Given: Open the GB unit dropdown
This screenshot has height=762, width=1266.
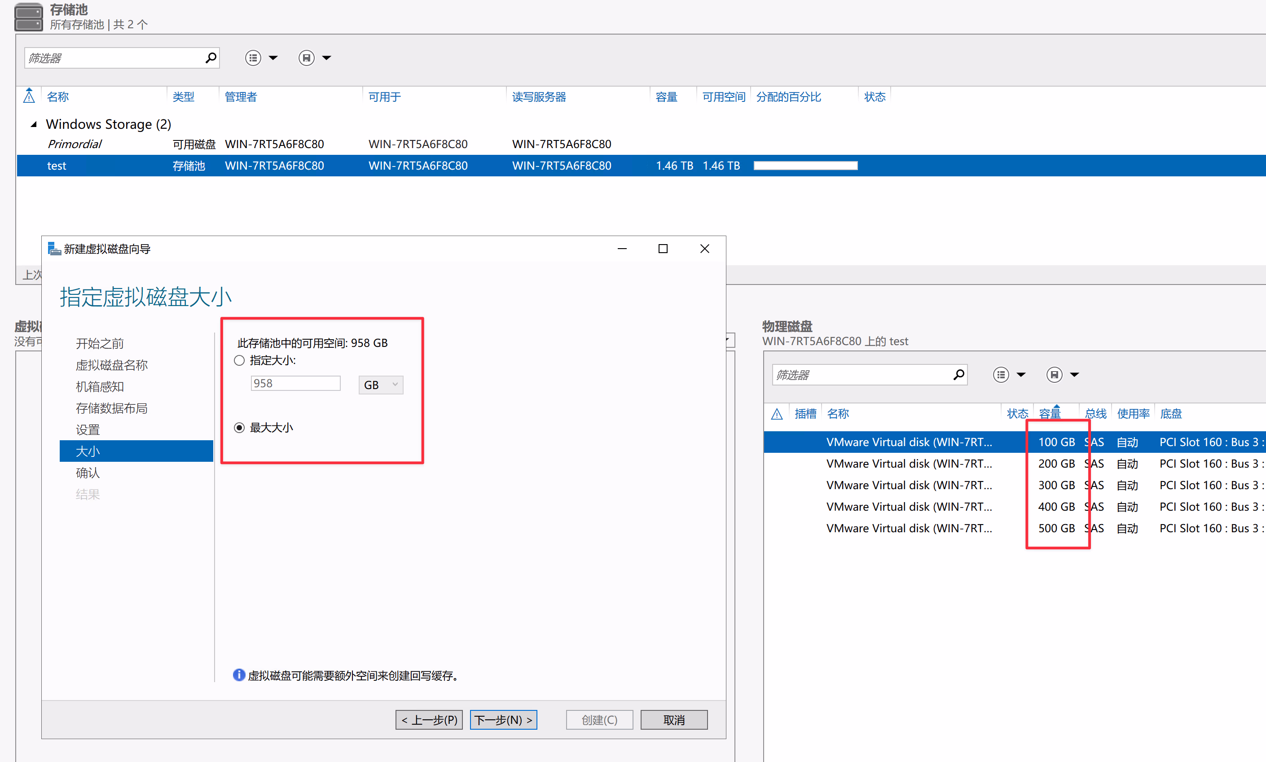Looking at the screenshot, I should point(381,385).
